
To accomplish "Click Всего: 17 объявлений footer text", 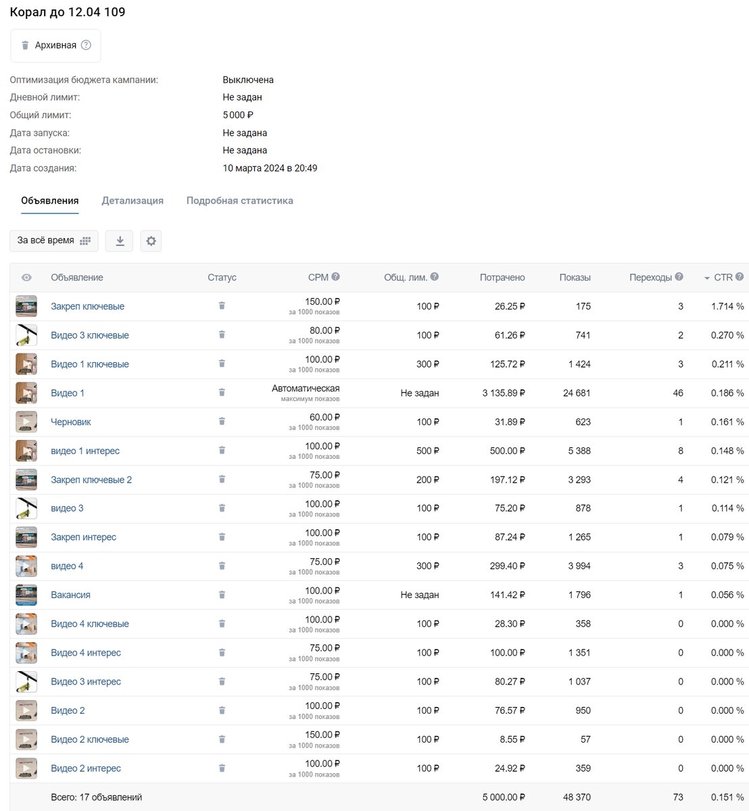I will click(x=97, y=797).
